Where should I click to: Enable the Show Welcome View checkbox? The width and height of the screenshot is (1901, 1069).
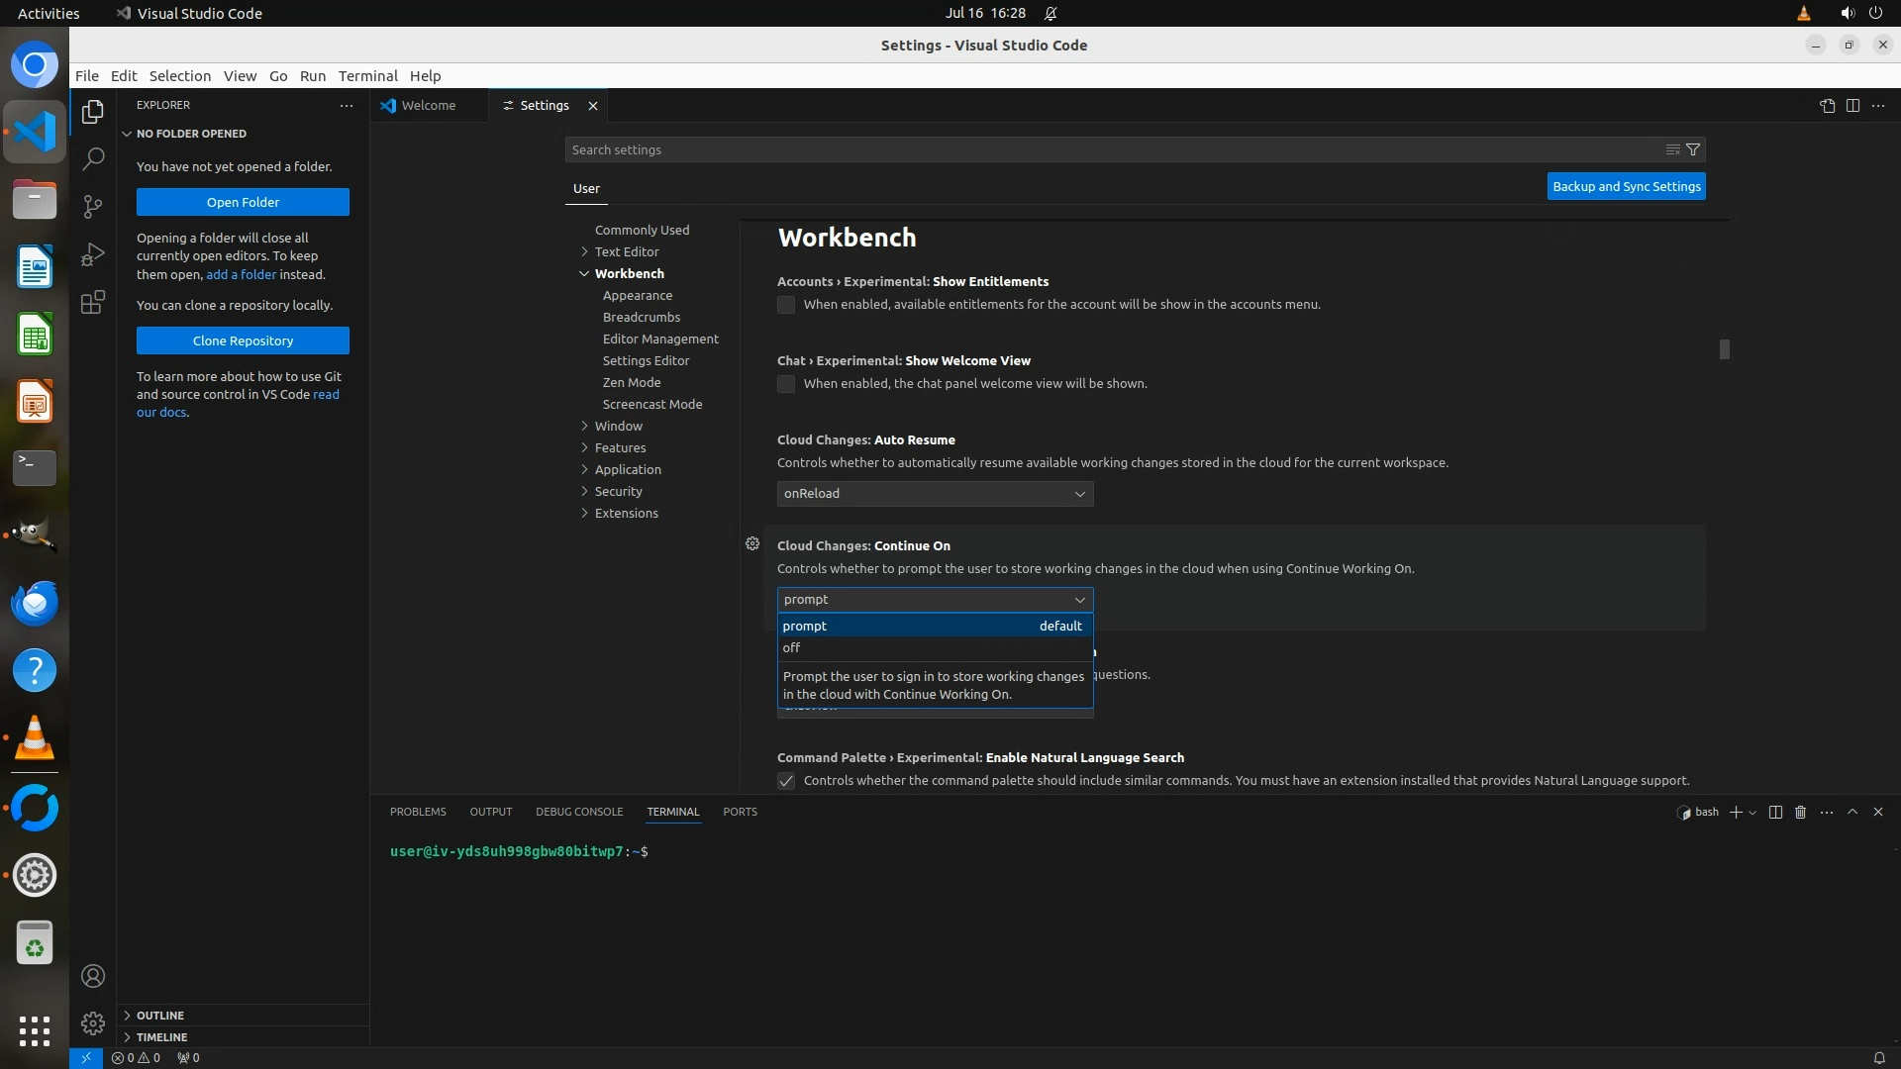(x=786, y=384)
